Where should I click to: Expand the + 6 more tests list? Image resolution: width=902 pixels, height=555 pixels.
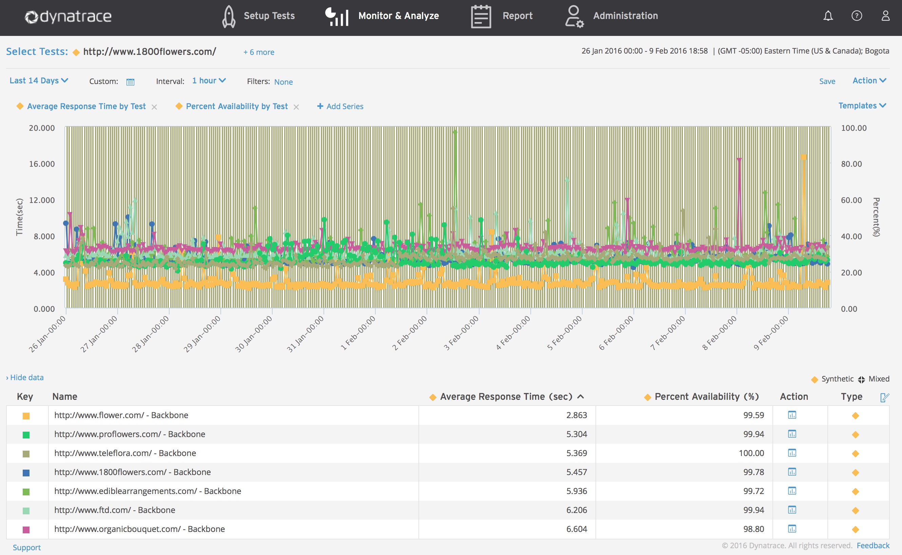coord(258,52)
